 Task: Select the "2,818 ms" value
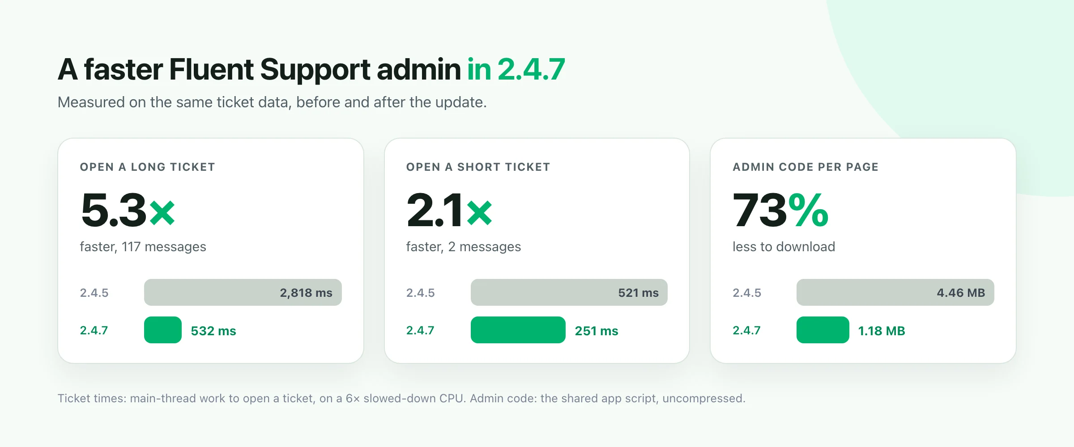306,293
